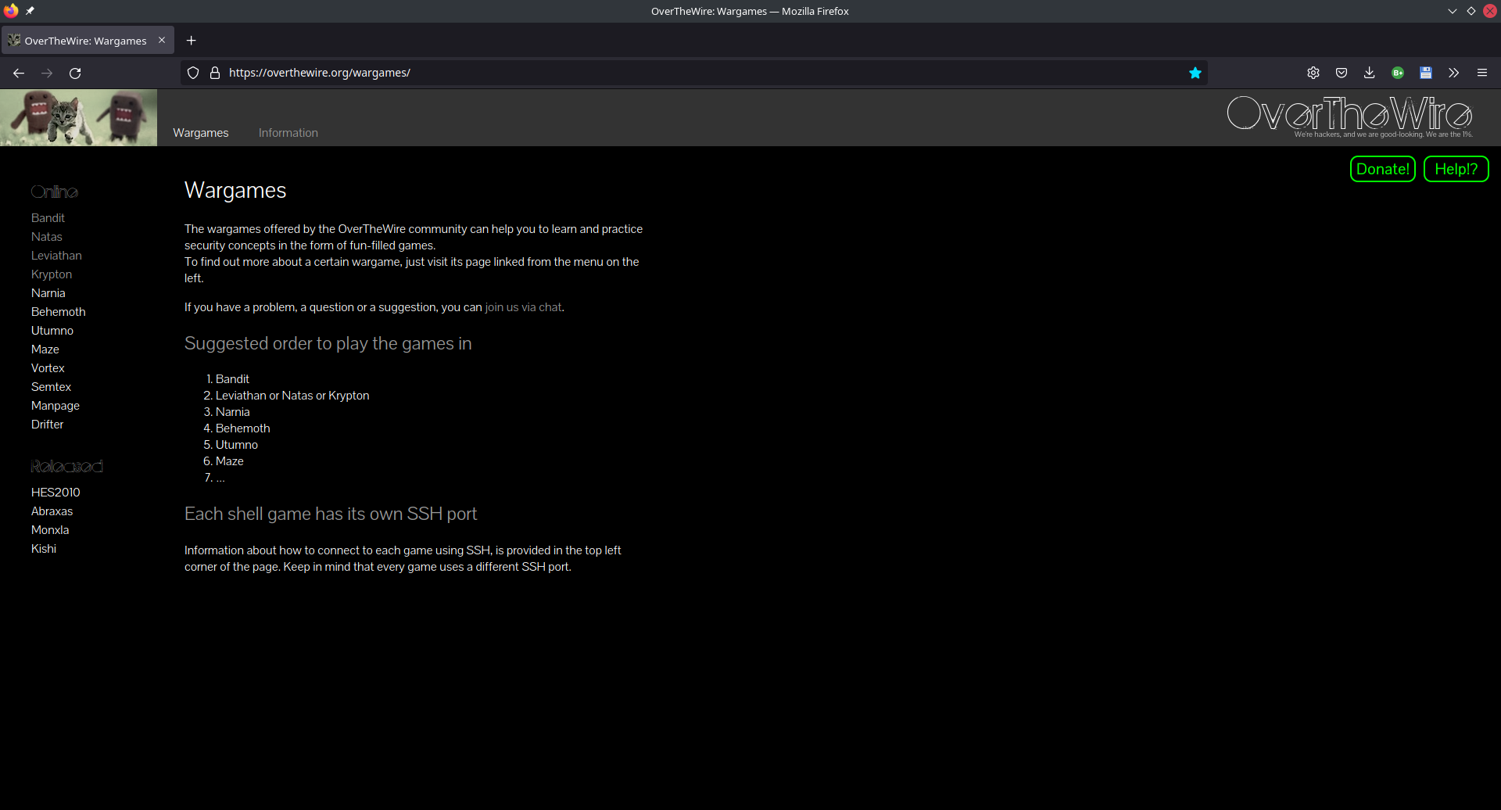Reload the current page
1501x810 pixels.
(x=75, y=73)
